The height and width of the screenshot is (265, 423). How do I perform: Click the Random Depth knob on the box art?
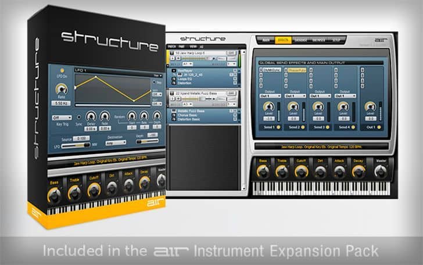pos(157,116)
